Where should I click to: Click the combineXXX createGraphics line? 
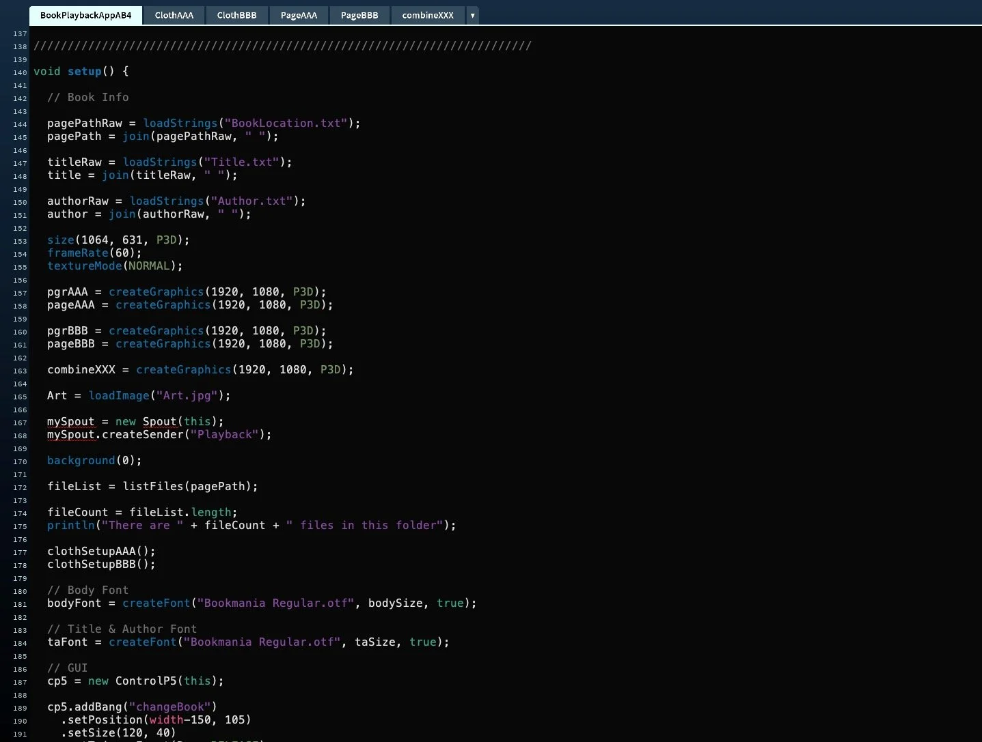(200, 369)
